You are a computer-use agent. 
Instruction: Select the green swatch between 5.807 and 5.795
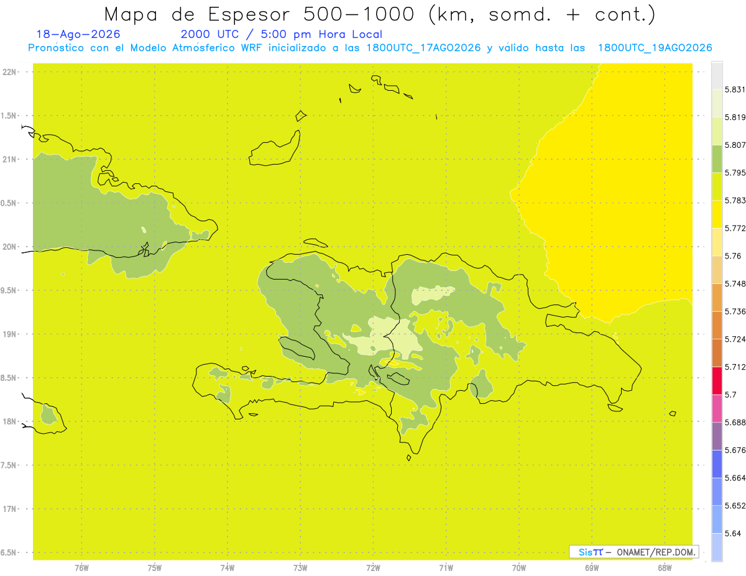[717, 158]
